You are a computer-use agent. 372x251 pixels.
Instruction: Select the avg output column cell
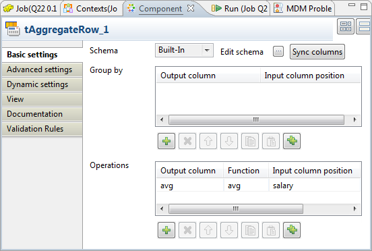point(190,186)
